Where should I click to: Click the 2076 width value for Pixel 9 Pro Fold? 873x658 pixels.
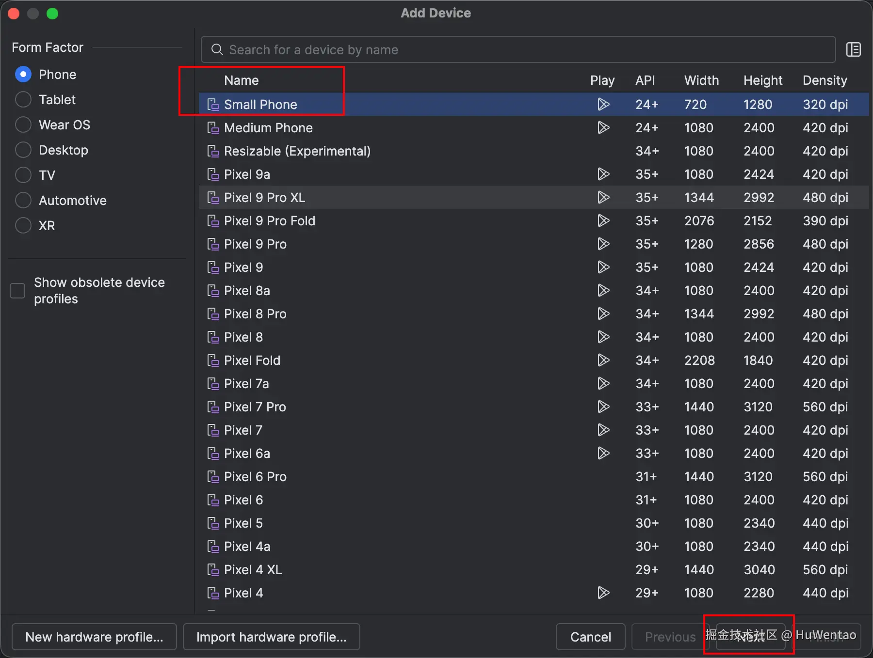pyautogui.click(x=699, y=221)
